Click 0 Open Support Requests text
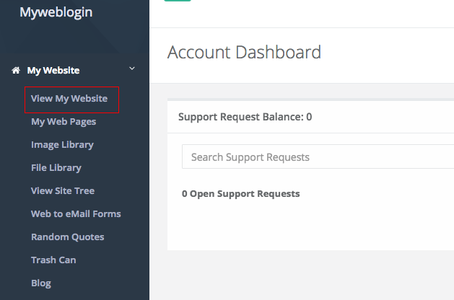Screen dimensions: 454x300 click(x=240, y=194)
